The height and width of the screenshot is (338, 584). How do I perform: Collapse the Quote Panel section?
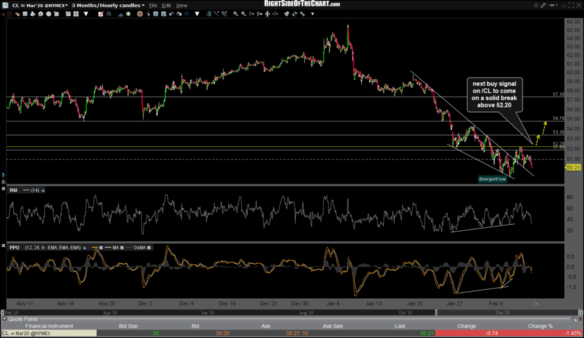(5, 318)
